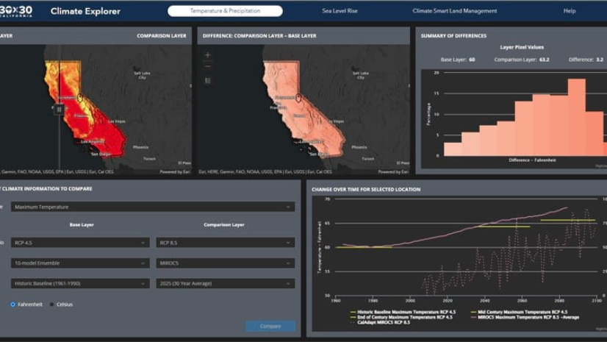The height and width of the screenshot is (342, 607).
Task: Click the Climate Explorer title
Action: tap(85, 11)
